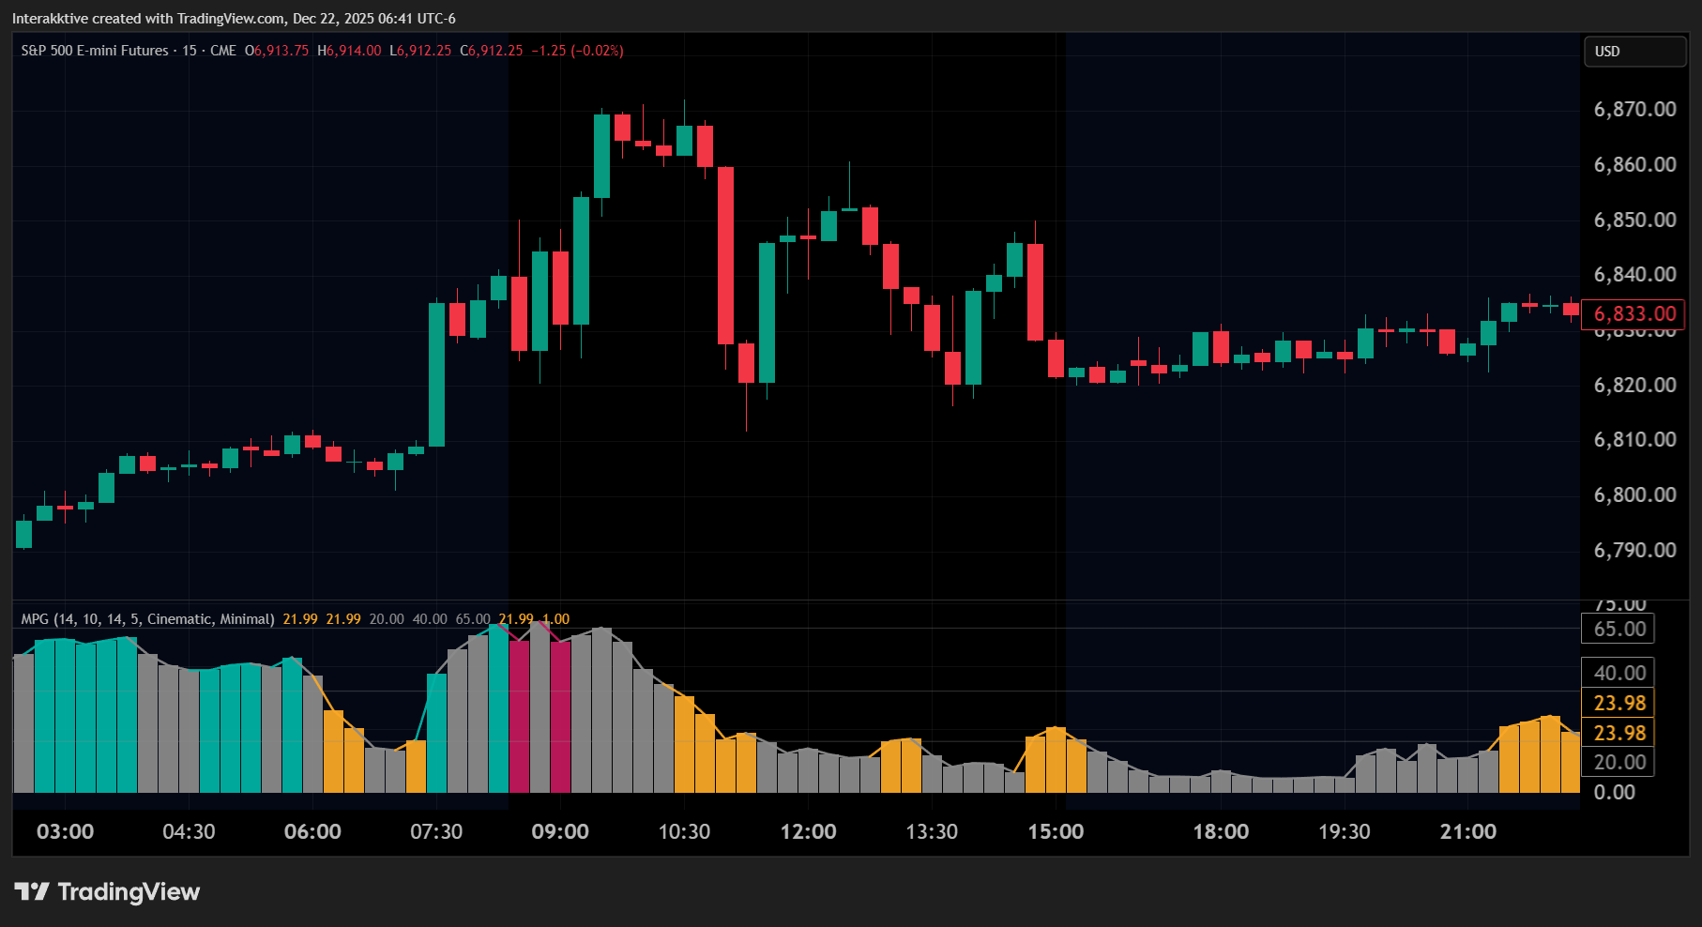Click the 18:00 time axis label
This screenshot has width=1702, height=927.
click(x=1221, y=832)
